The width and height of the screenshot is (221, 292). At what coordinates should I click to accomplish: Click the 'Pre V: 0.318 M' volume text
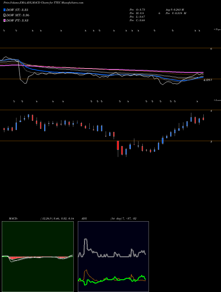pos(176,13)
